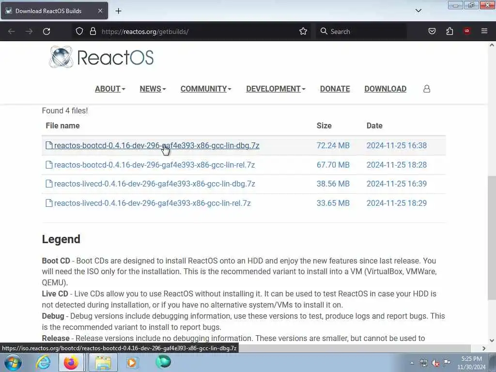Open the Firefox hamburger menu
Image resolution: width=496 pixels, height=372 pixels.
[484, 31]
